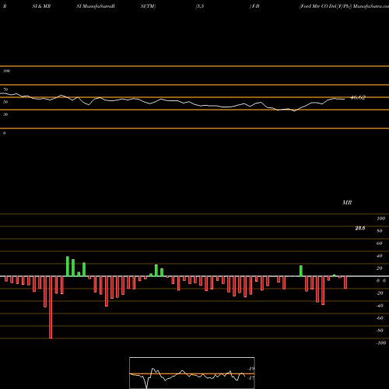Click the MR right-axis label -20
The height and width of the screenshot is (389, 389).
pos(380,293)
